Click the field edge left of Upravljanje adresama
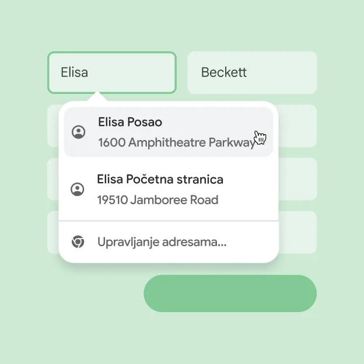Image resolution: width=364 pixels, height=364 pixels. 52,232
